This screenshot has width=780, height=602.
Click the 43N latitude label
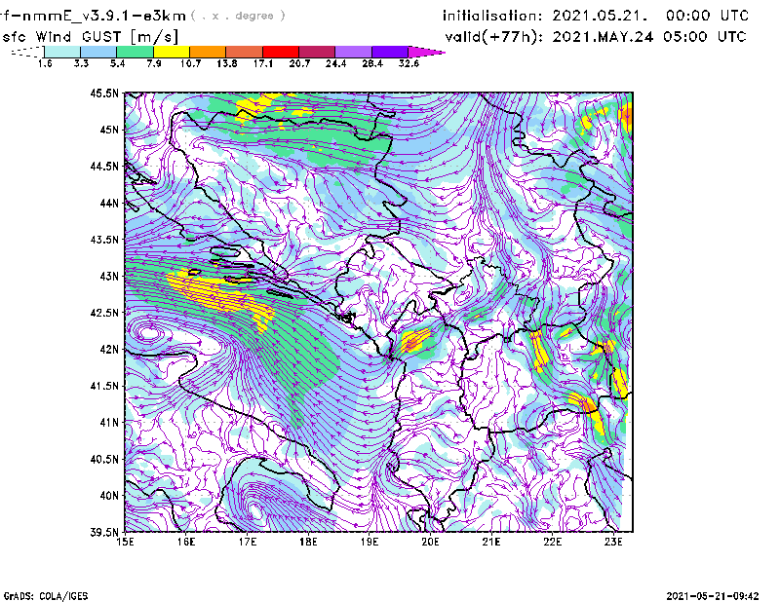point(109,276)
